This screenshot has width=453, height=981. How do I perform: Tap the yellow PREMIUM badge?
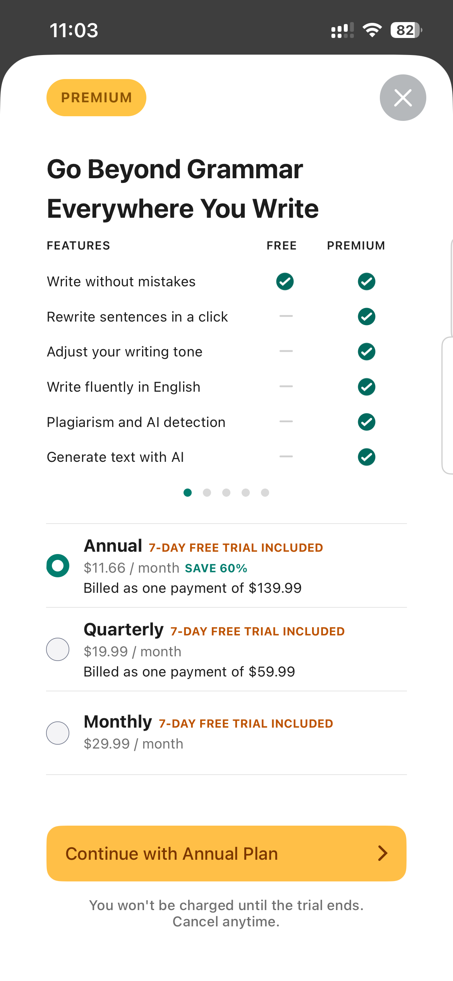(x=96, y=98)
